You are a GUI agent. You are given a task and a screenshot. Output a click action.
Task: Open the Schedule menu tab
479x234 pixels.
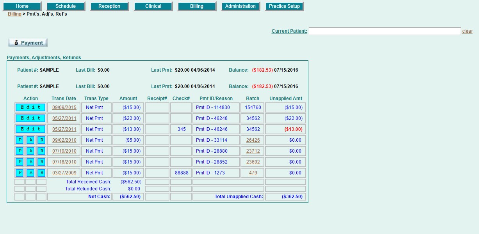click(x=65, y=6)
